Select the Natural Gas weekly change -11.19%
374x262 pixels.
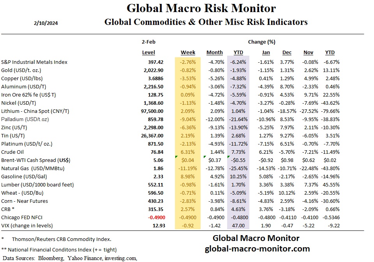[x=187, y=168]
